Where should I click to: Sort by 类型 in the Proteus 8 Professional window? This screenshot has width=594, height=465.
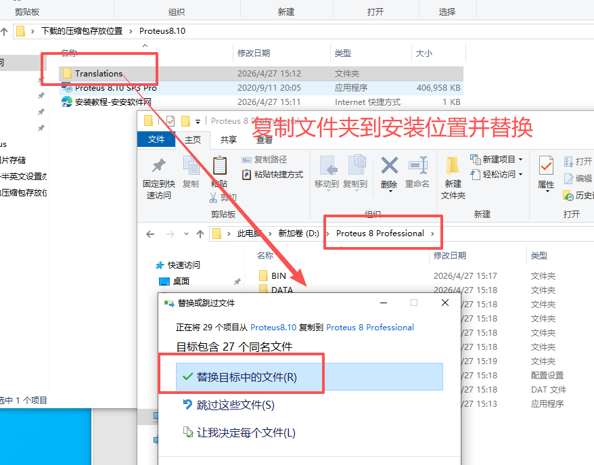pos(539,255)
